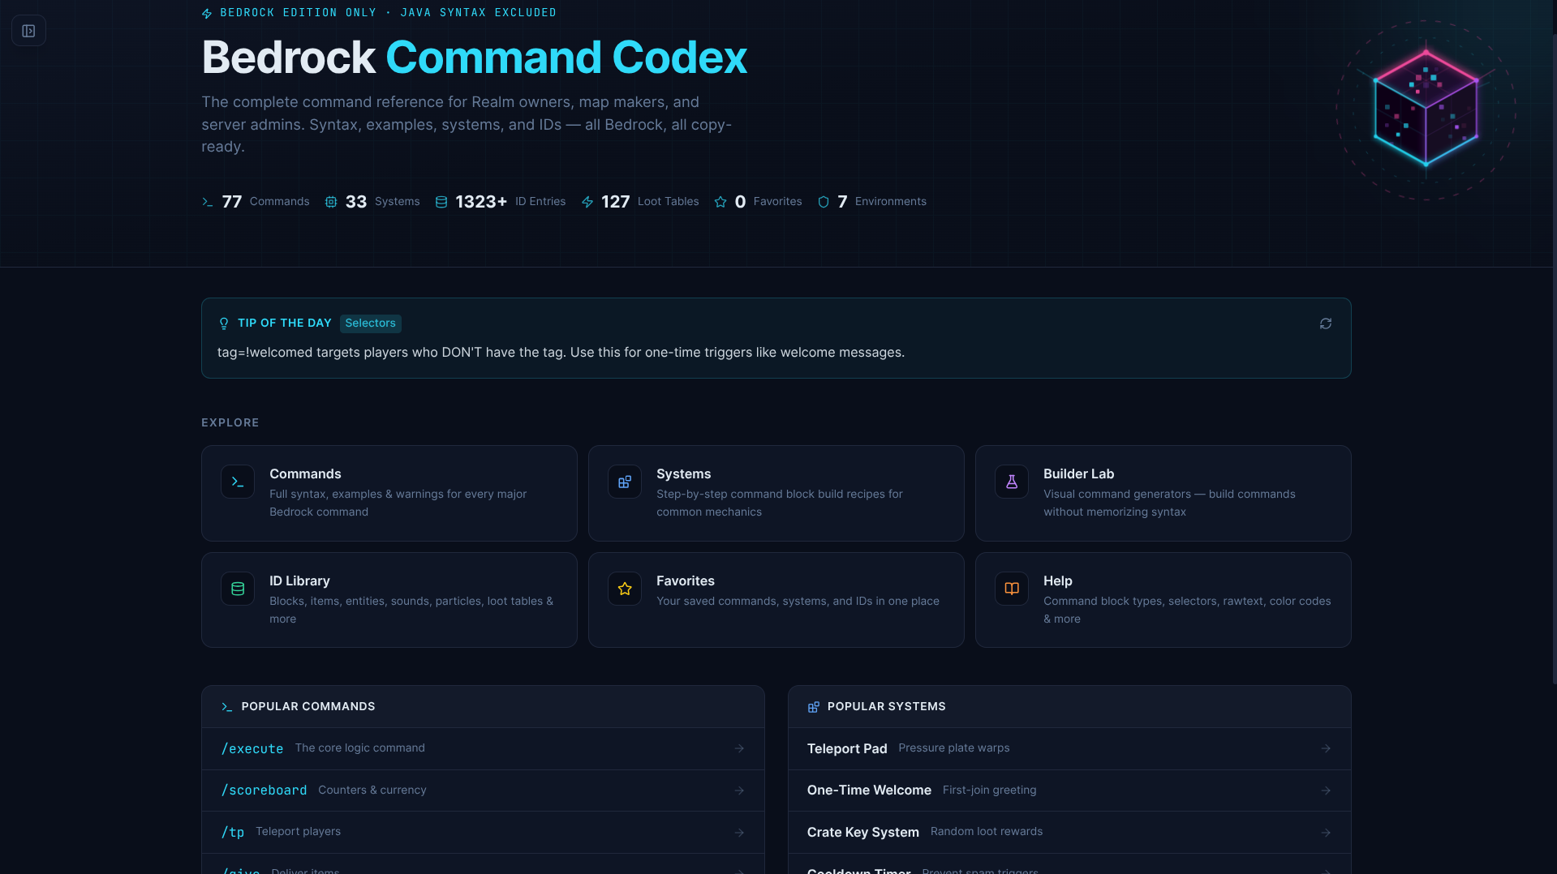
Task: Click the 33 Systems stat number
Action: pyautogui.click(x=356, y=202)
